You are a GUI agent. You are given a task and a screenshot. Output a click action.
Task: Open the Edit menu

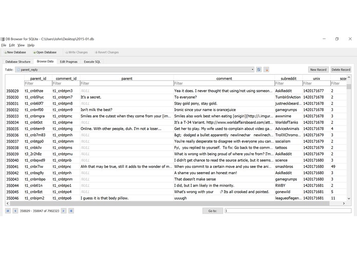(12, 45)
